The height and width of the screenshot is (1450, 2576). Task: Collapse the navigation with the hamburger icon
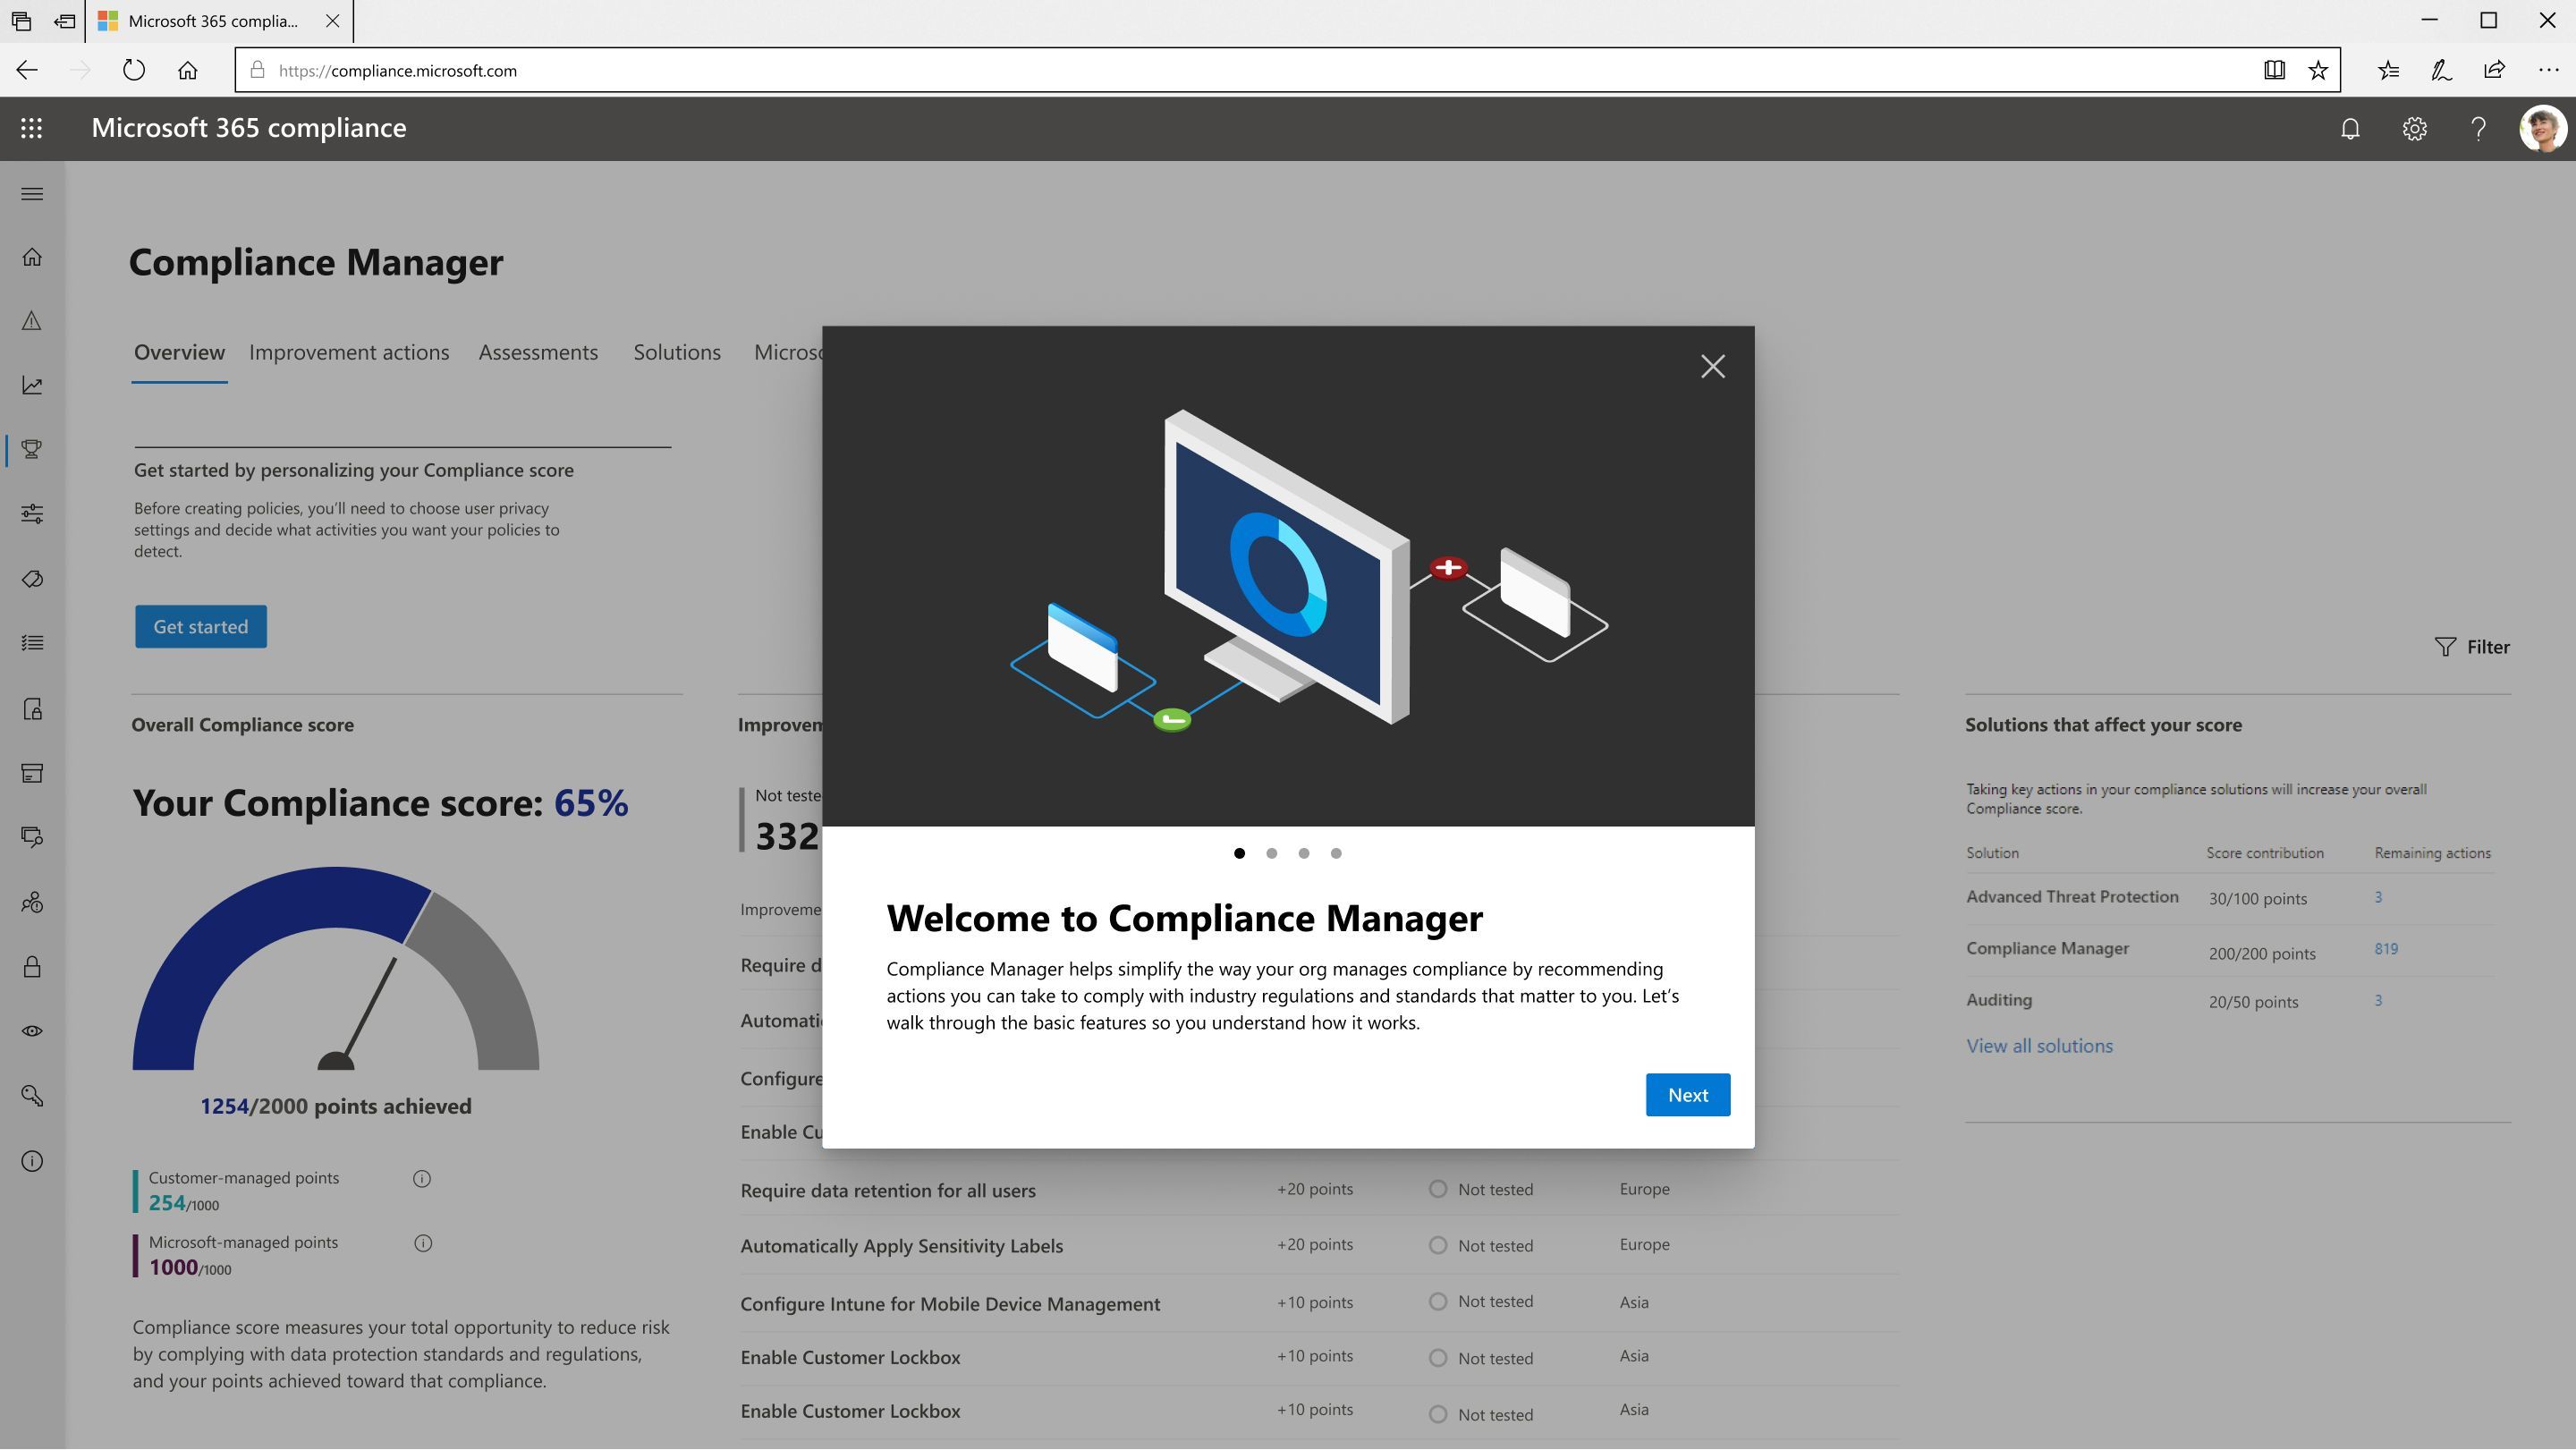point(32,194)
